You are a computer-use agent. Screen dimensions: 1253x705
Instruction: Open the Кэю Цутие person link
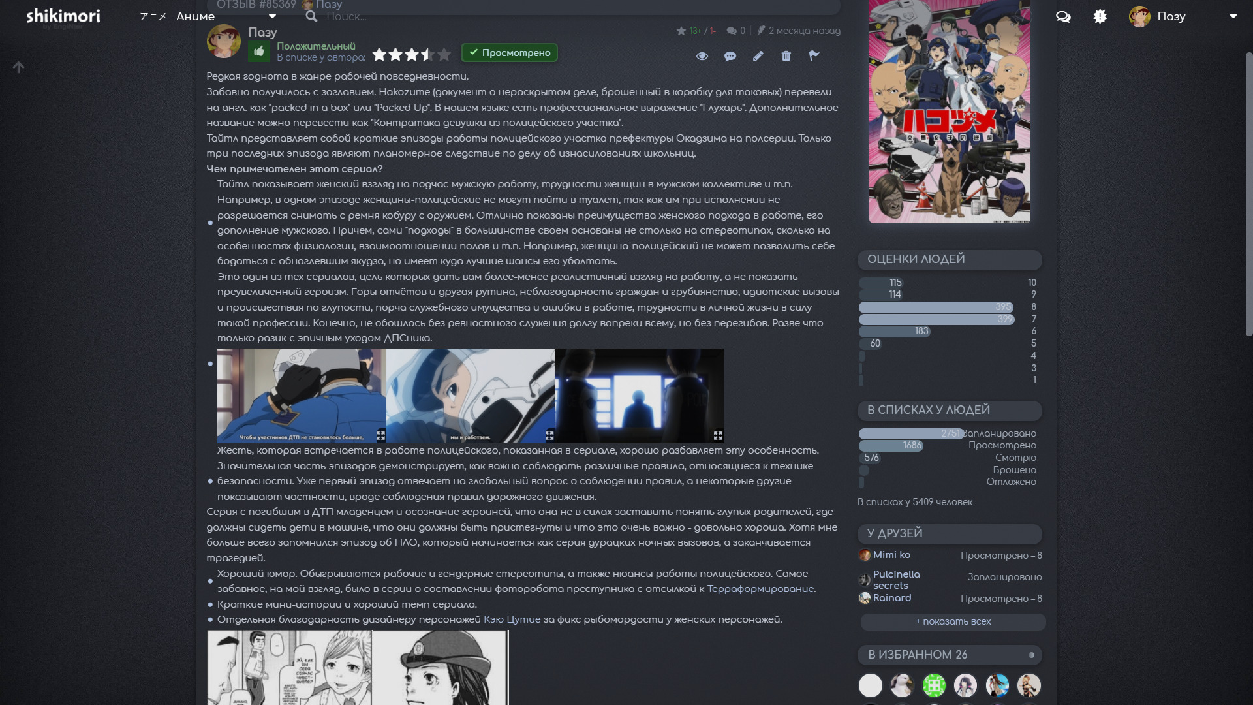(512, 619)
